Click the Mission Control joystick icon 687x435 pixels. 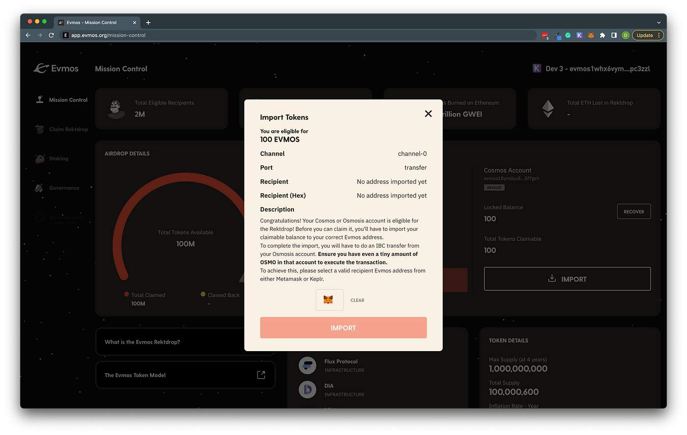point(40,100)
